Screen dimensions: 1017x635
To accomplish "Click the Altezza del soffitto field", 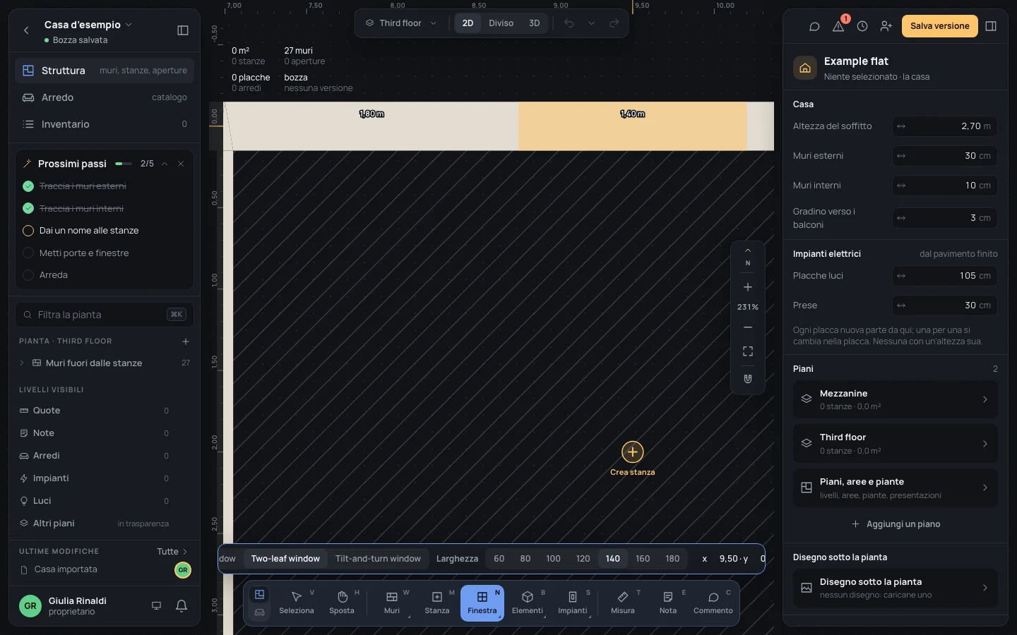I will pyautogui.click(x=944, y=126).
